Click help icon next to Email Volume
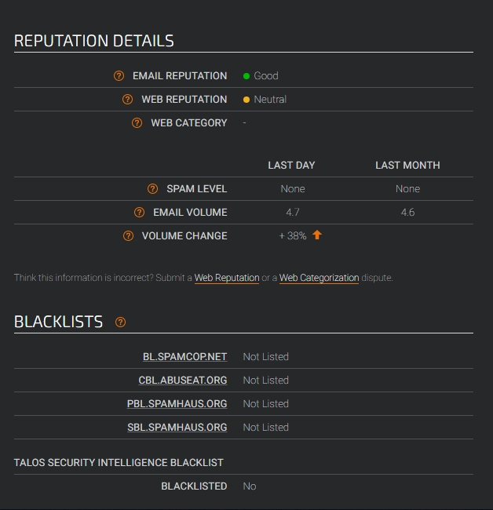 coord(140,213)
